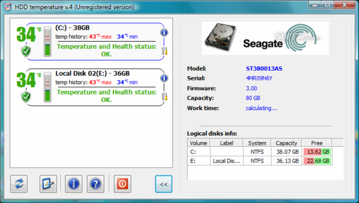Screen dimensions: 359x203
Task: Click the refresh arrows toolbar button
Action: 19,184
